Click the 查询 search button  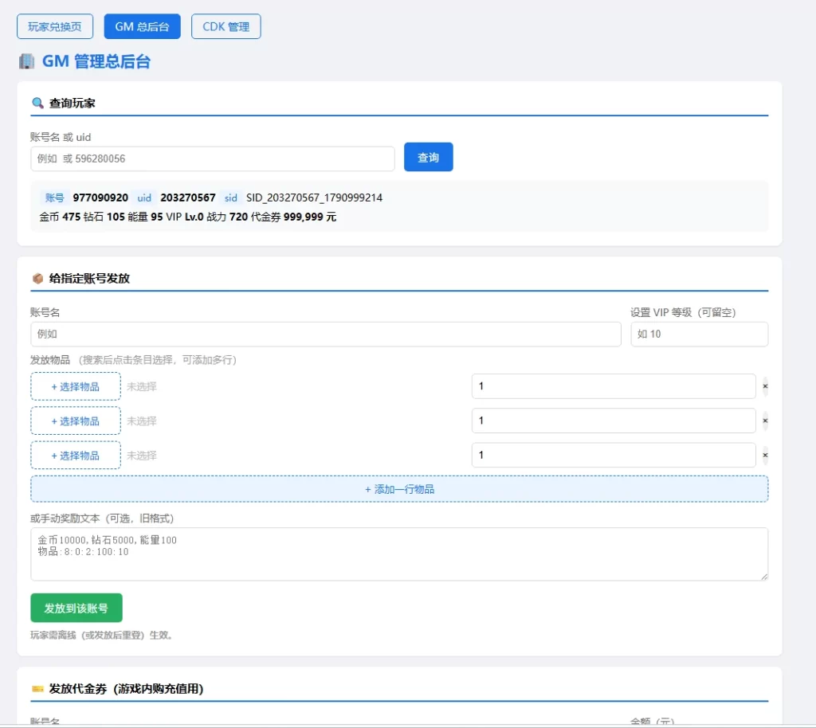[428, 157]
